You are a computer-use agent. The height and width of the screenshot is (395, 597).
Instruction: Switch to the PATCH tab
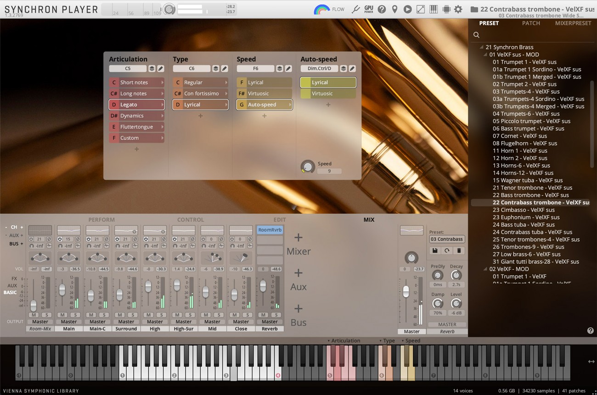pyautogui.click(x=531, y=23)
